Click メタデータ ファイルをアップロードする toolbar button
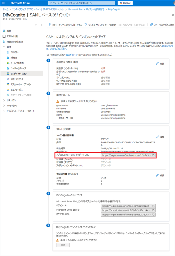 point(65,25)
